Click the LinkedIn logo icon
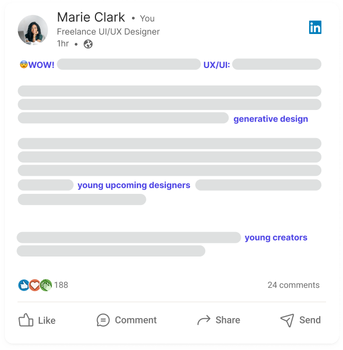This screenshot has height=350, width=343. (315, 27)
